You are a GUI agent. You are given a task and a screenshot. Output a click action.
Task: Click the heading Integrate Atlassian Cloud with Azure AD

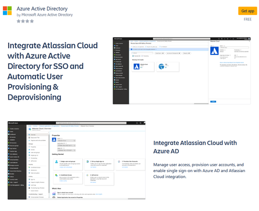coord(195,147)
